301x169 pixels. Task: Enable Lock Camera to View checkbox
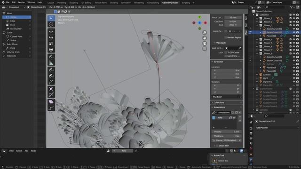pos(226,56)
